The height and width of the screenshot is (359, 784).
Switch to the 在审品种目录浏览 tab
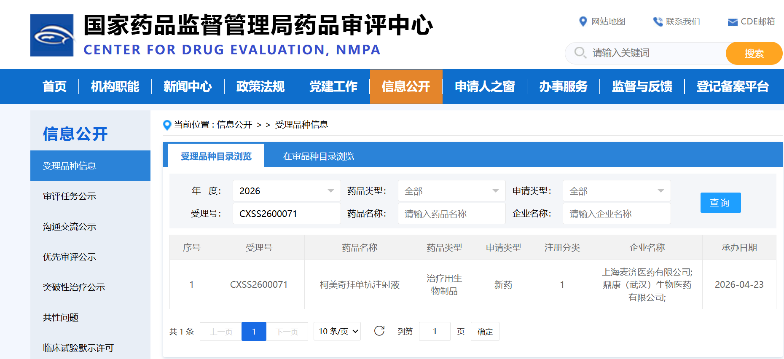[319, 156]
